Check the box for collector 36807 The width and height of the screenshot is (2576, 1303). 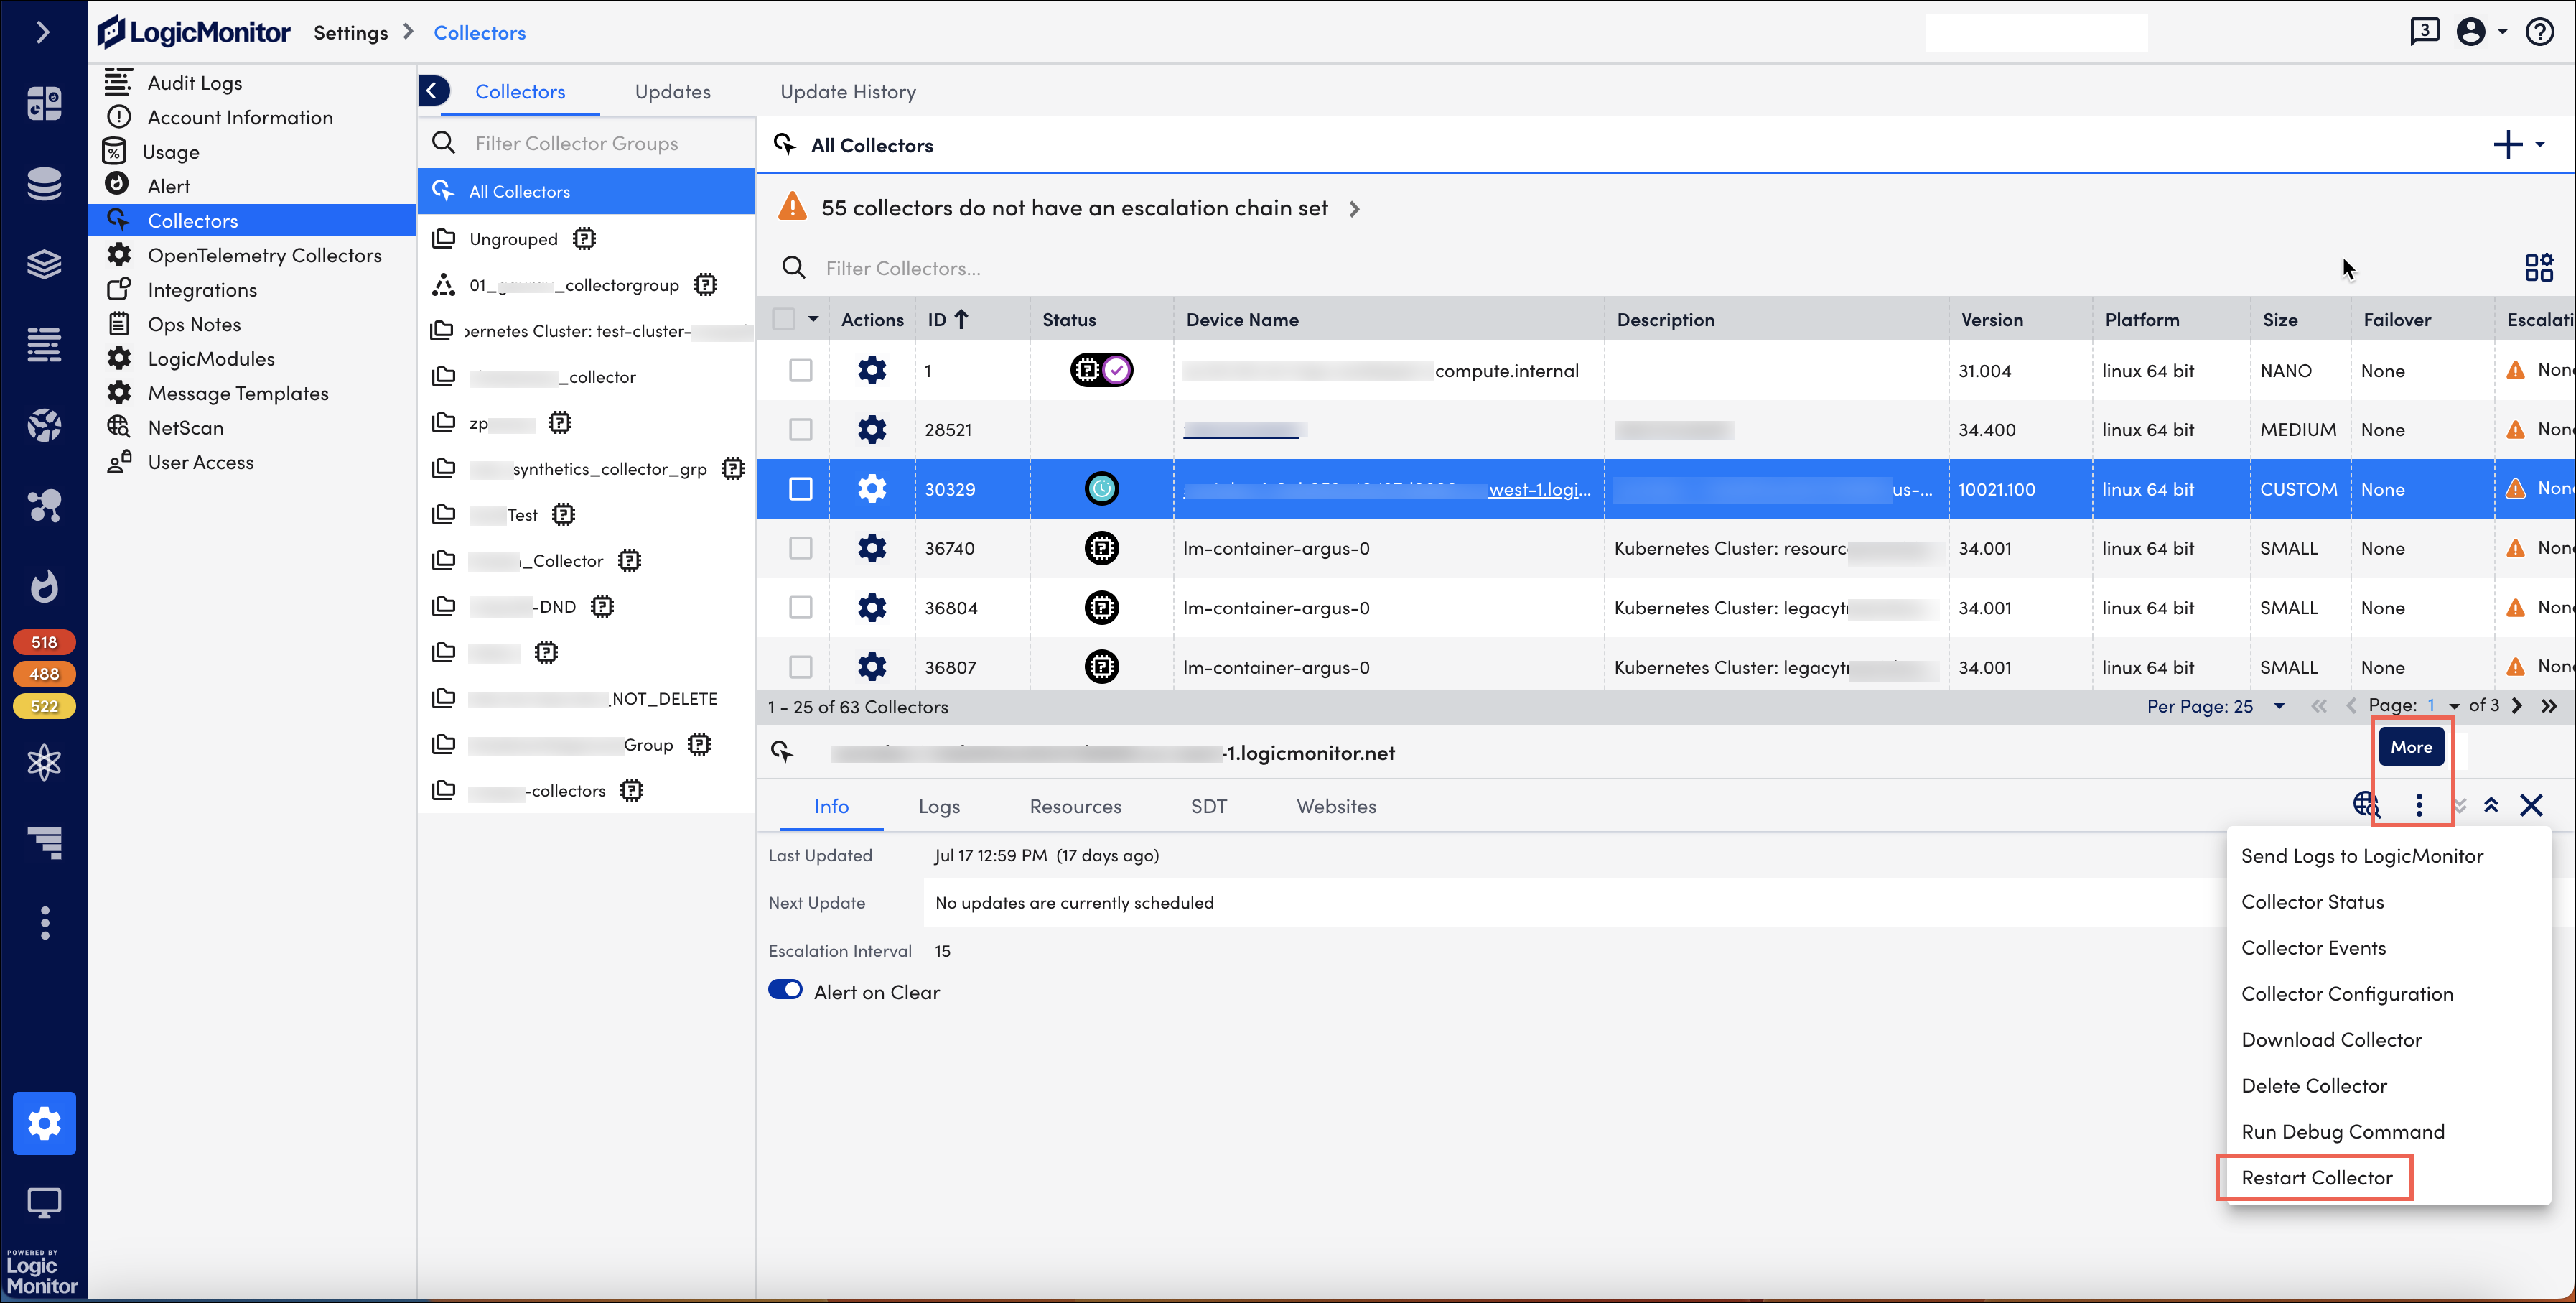pos(800,667)
